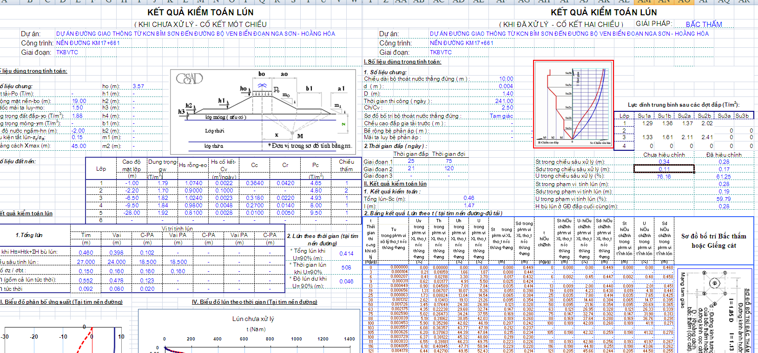This screenshot has height=353, width=758.
Task: Select Tim immediate settlement 0.092
Action: (86, 289)
